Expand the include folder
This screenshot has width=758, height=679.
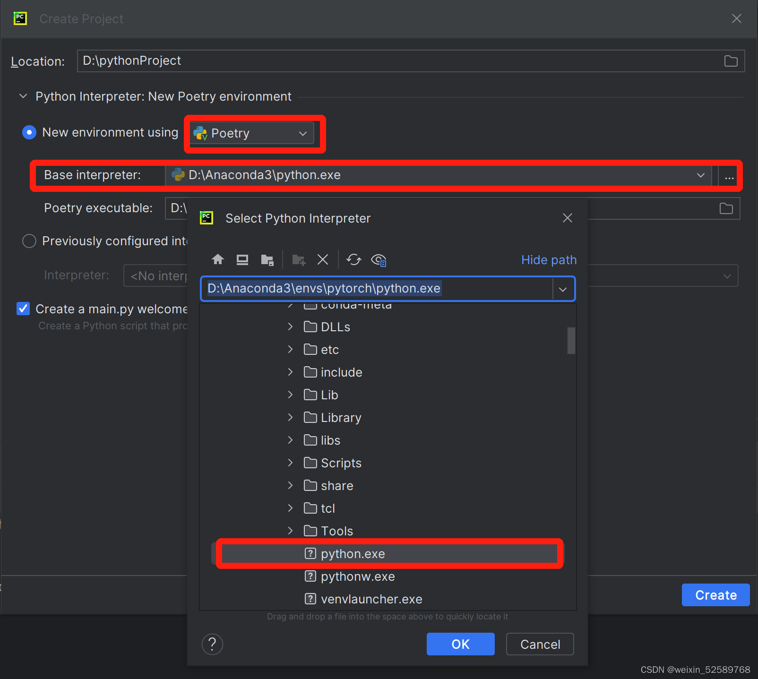pos(290,372)
